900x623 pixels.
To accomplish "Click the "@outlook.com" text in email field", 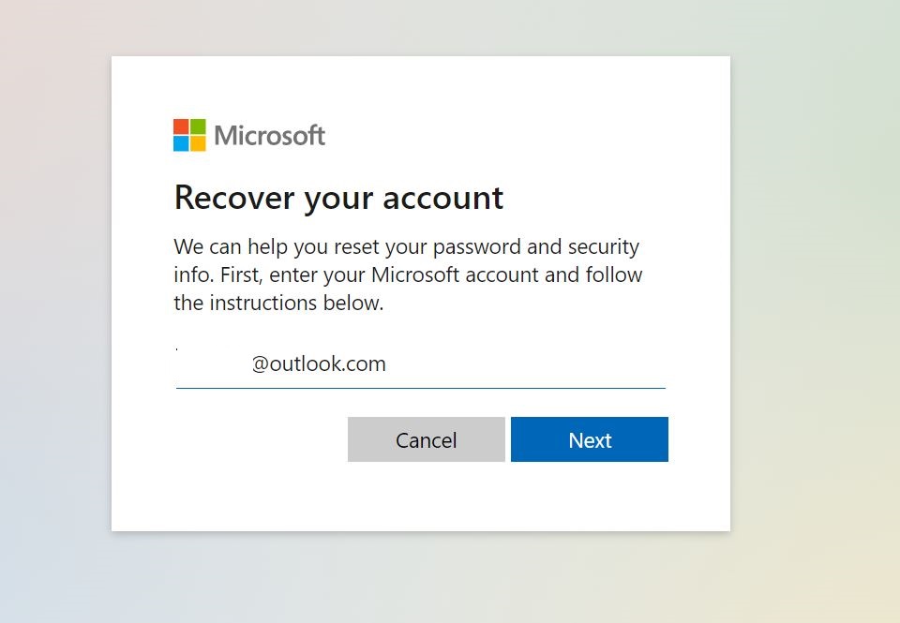I will (319, 363).
